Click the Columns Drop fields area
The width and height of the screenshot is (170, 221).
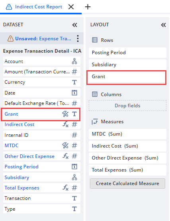click(127, 106)
